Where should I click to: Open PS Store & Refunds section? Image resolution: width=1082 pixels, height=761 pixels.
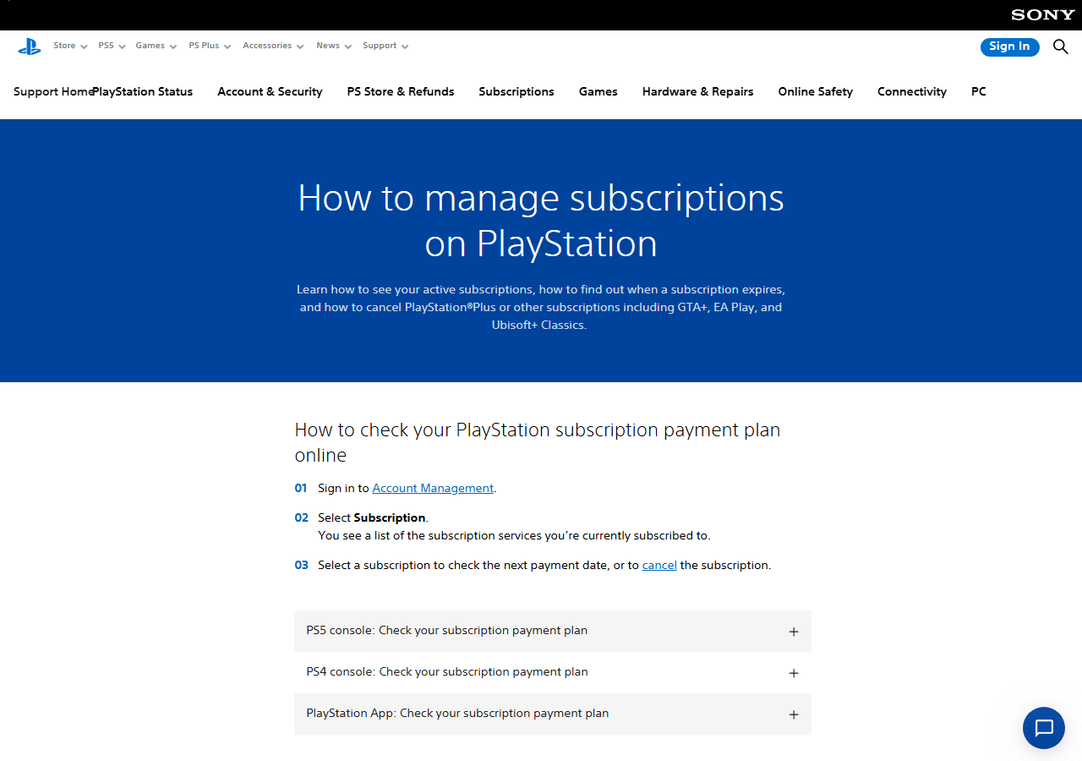coord(401,91)
